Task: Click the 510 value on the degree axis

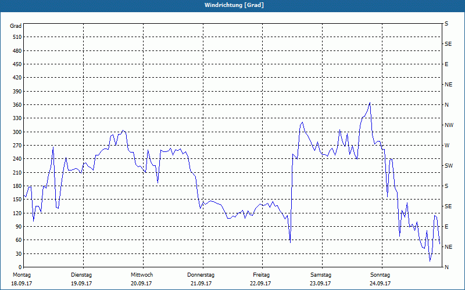Action: click(x=17, y=37)
